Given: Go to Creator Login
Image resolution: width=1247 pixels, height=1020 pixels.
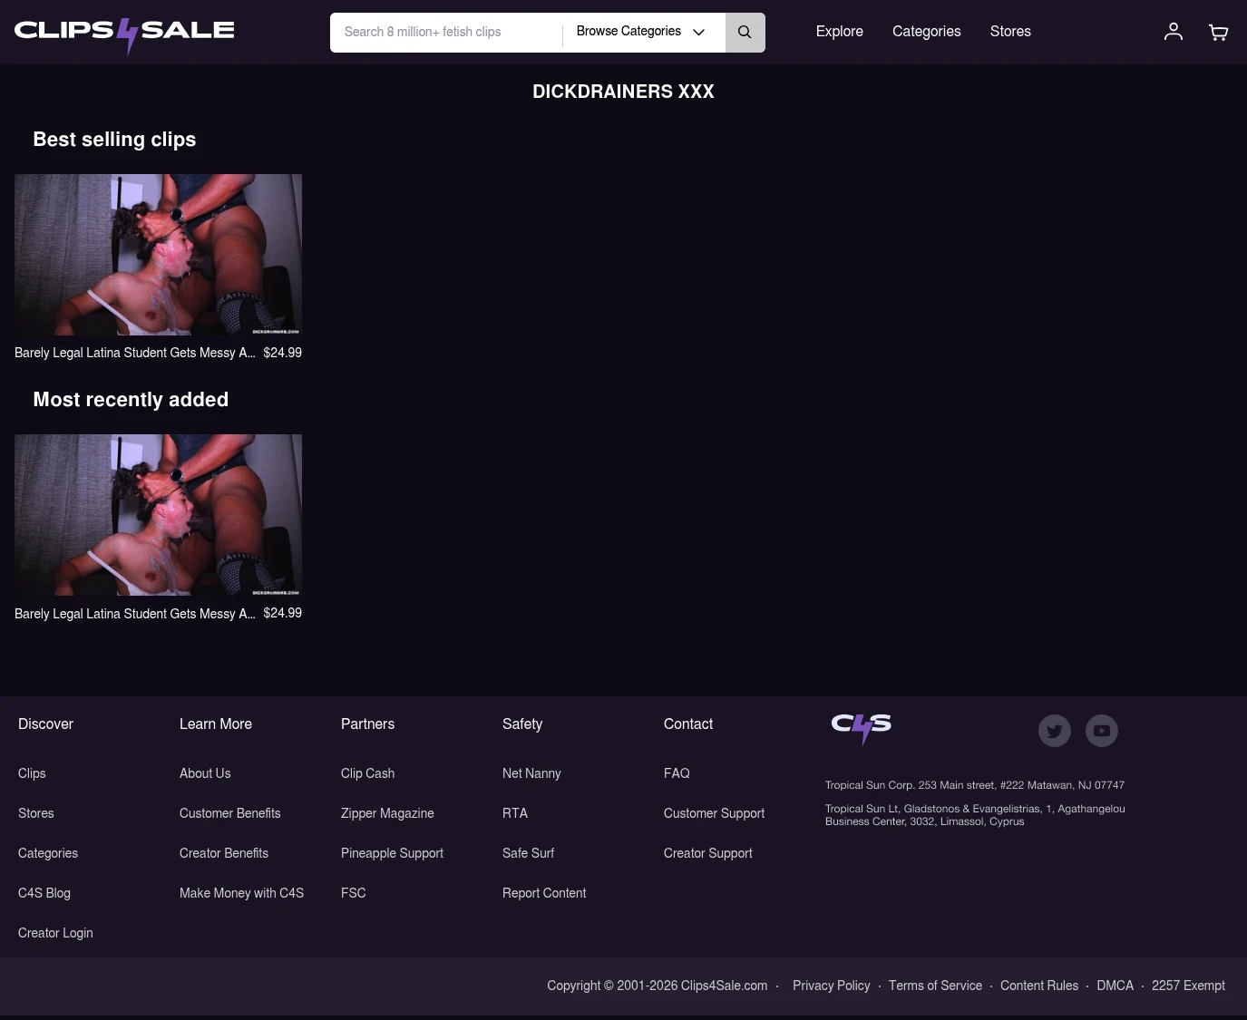Looking at the screenshot, I should 55,933.
